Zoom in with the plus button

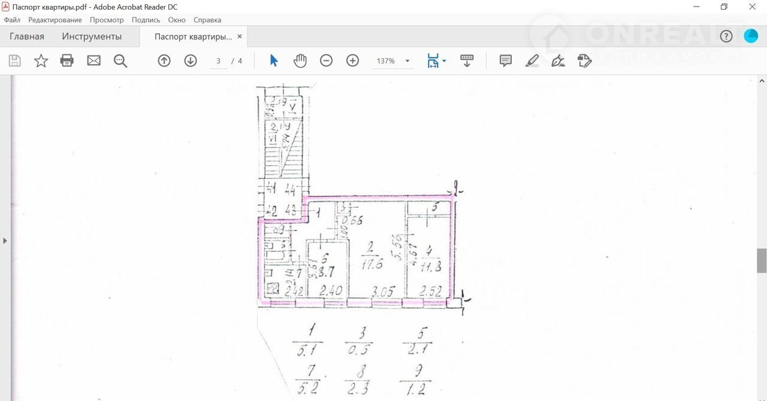point(352,60)
